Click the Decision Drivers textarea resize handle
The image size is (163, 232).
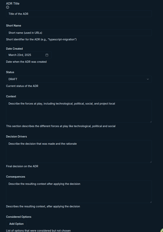pyautogui.click(x=151, y=162)
